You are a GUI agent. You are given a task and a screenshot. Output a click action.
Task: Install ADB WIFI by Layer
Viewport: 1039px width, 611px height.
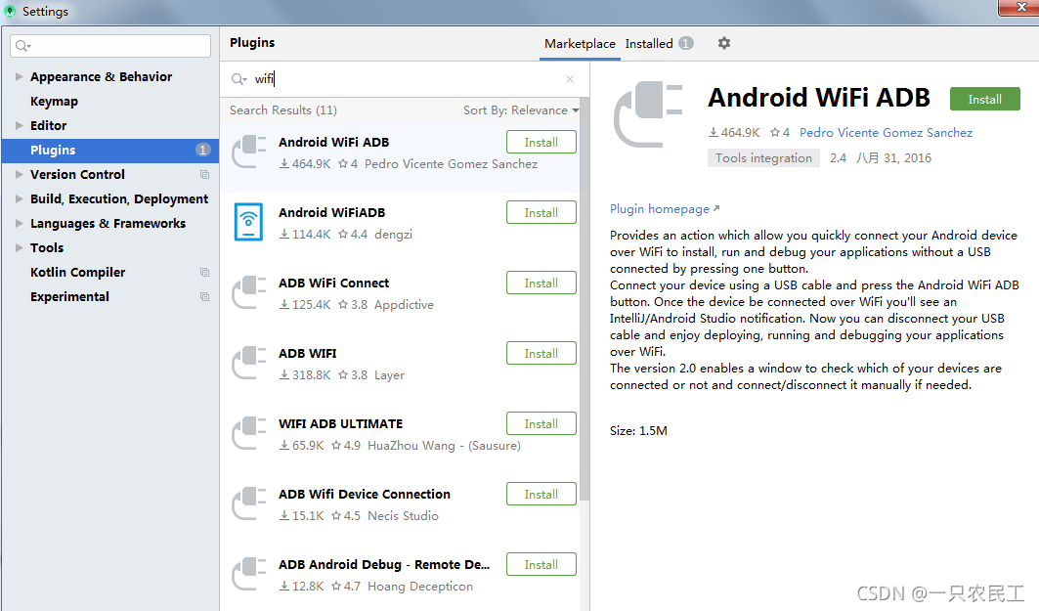[x=541, y=353]
